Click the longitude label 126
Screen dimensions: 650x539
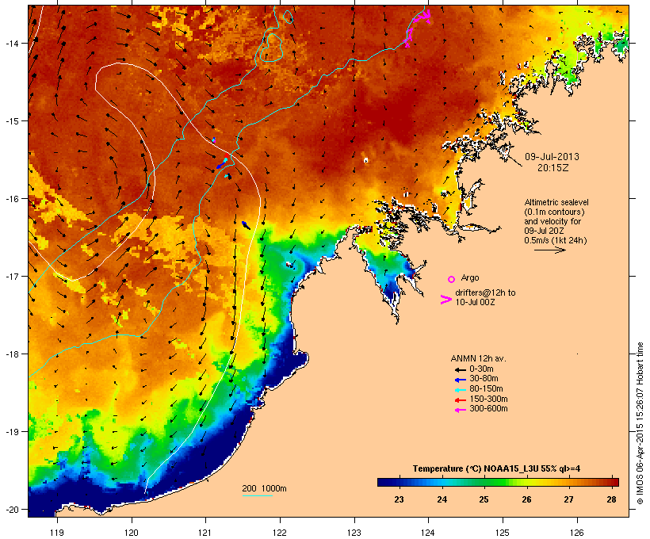click(576, 533)
